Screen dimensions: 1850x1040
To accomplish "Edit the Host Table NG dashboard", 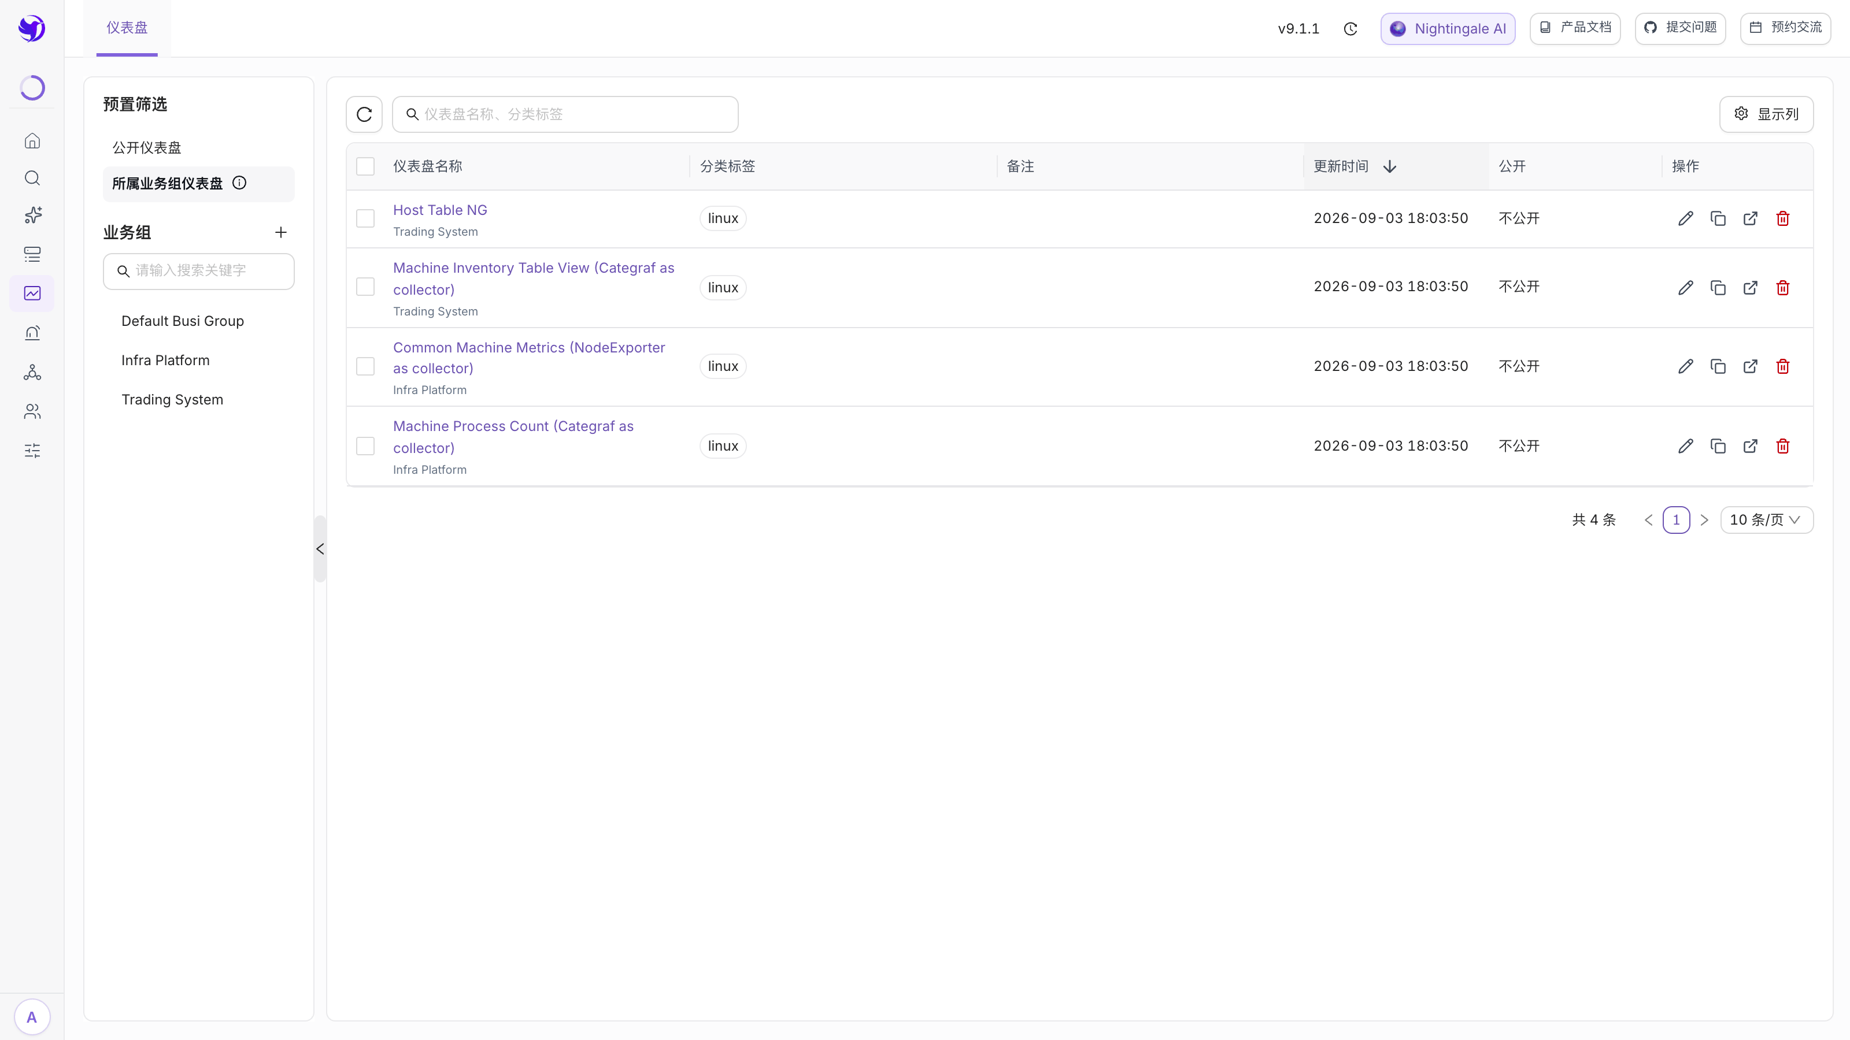I will [1686, 218].
